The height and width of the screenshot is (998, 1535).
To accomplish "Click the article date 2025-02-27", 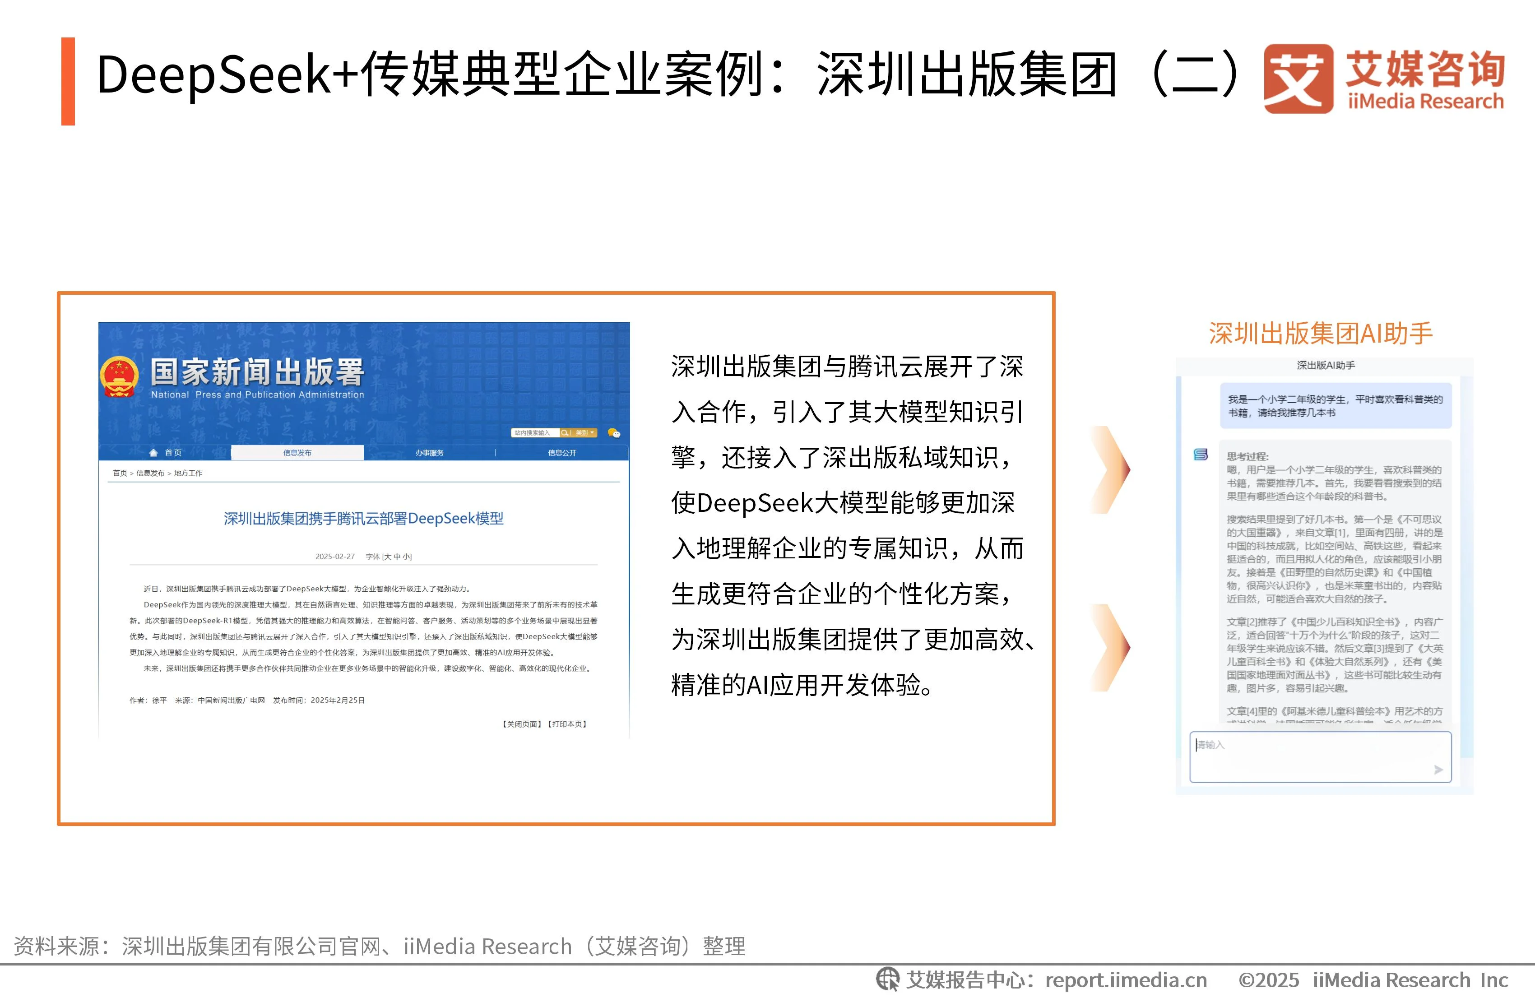I will (335, 556).
